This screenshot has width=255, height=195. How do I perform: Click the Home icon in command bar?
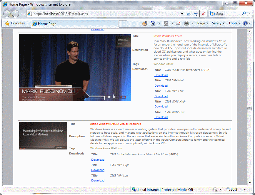[153, 23]
